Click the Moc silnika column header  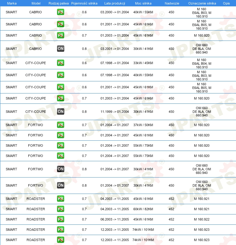pyautogui.click(x=143, y=3)
